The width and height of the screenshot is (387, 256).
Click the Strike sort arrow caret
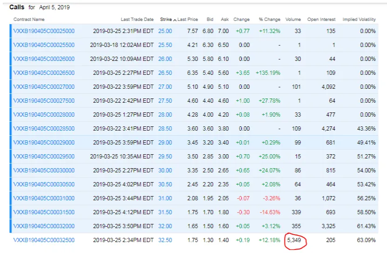point(175,20)
